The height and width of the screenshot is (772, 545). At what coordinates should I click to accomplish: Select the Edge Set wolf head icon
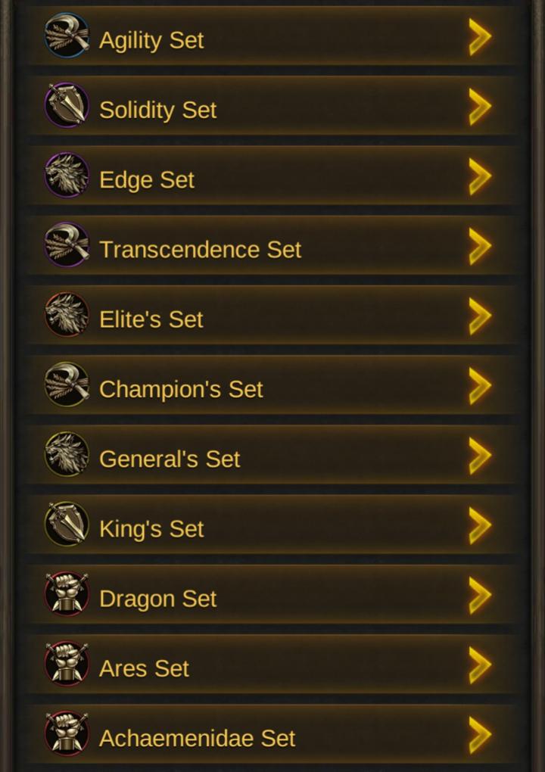[x=66, y=175]
